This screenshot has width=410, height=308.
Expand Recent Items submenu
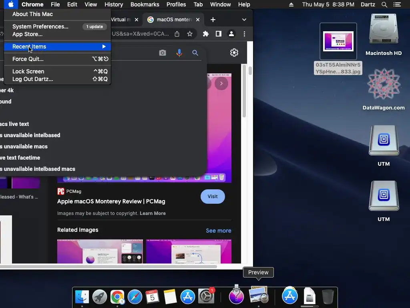click(x=58, y=47)
